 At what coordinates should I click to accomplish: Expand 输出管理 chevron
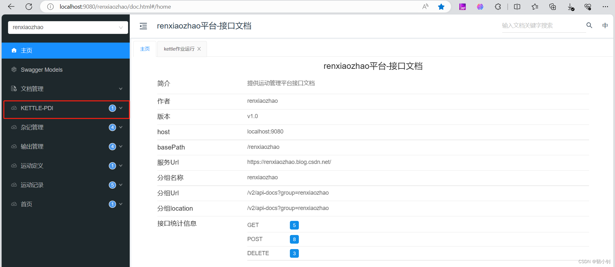121,146
